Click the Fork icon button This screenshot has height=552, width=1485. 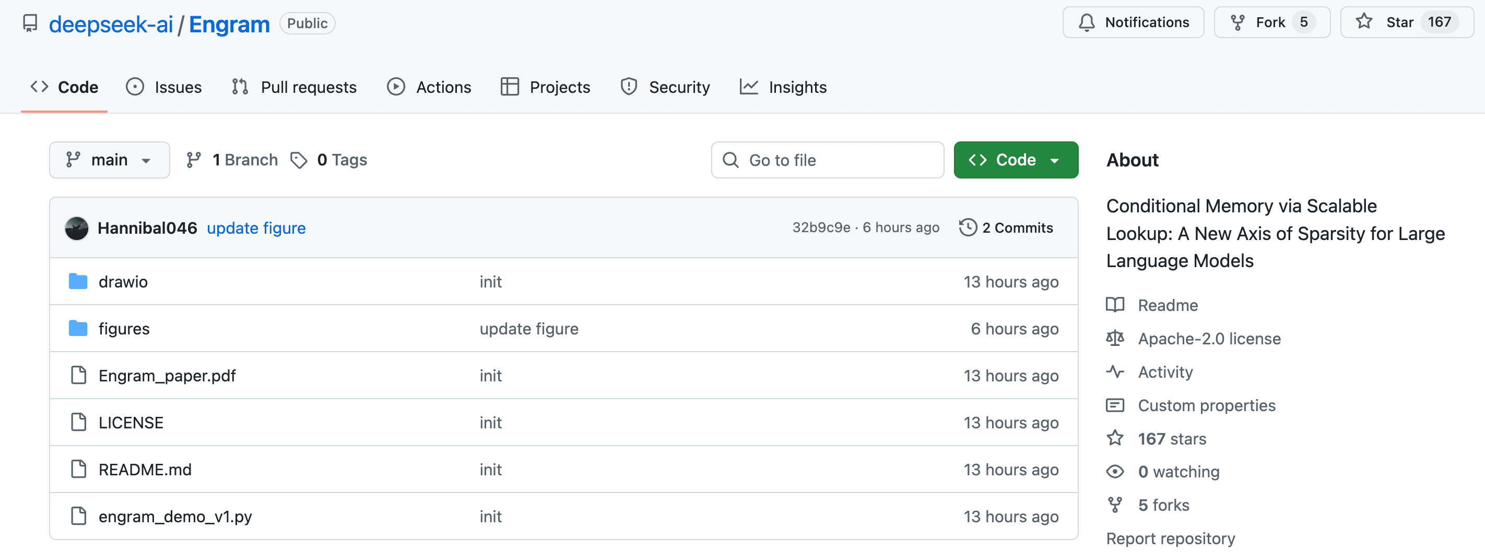coord(1237,22)
